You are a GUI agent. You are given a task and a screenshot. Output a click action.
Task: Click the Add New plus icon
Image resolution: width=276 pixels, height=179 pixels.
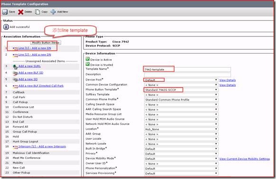click(x=53, y=12)
